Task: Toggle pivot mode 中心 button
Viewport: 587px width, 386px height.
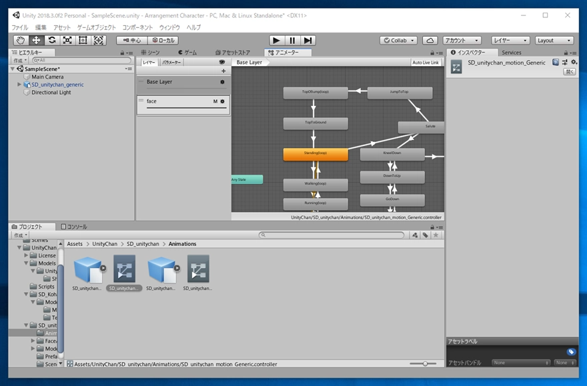Action: point(132,41)
